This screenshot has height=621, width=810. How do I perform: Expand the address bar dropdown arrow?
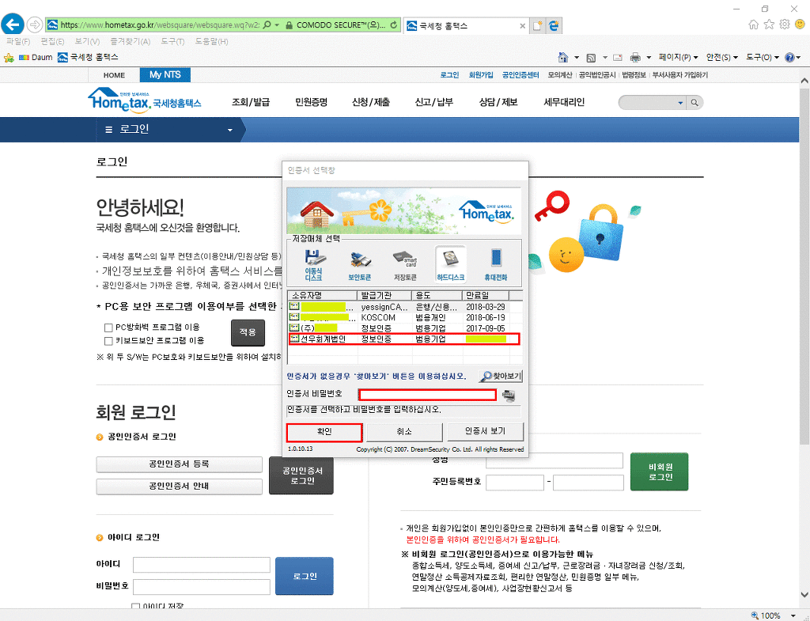278,25
